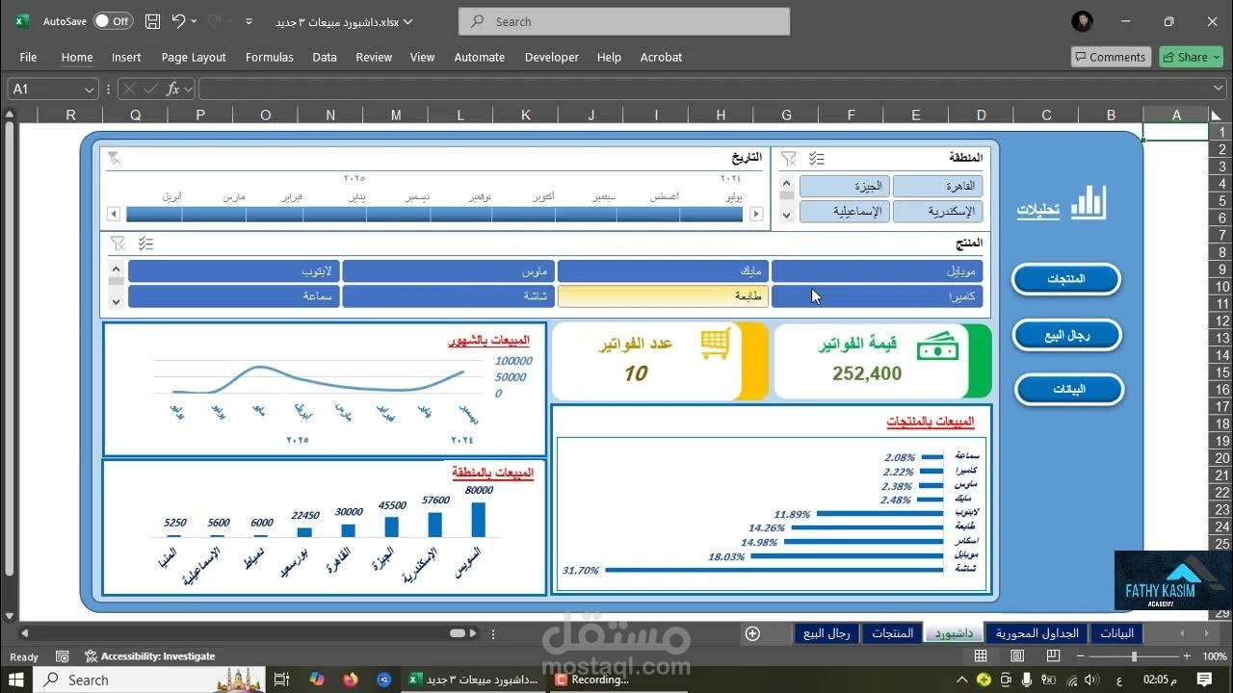The width and height of the screenshot is (1233, 693).
Task: Open the Acrobat tab
Action: [x=662, y=57]
